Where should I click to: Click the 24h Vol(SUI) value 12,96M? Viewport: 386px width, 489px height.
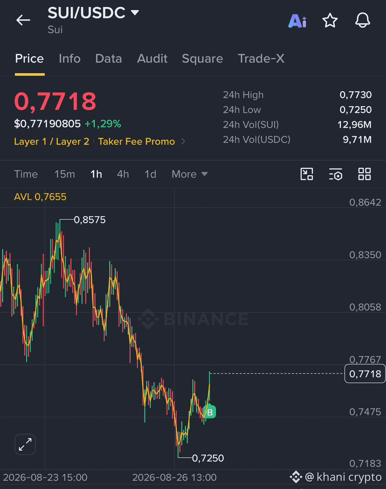[x=354, y=125]
